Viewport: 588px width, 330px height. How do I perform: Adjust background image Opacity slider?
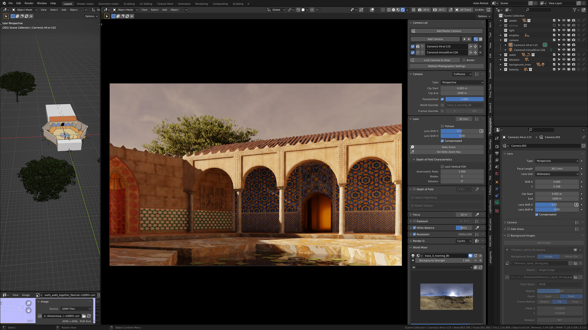click(560, 291)
